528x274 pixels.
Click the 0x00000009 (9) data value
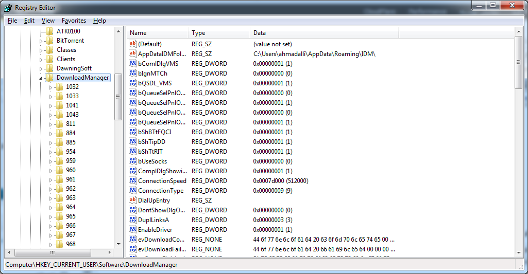click(x=272, y=191)
